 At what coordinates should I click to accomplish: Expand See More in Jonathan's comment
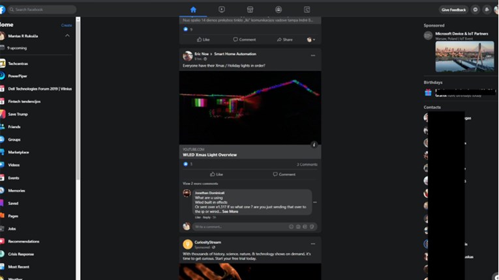tap(230, 212)
